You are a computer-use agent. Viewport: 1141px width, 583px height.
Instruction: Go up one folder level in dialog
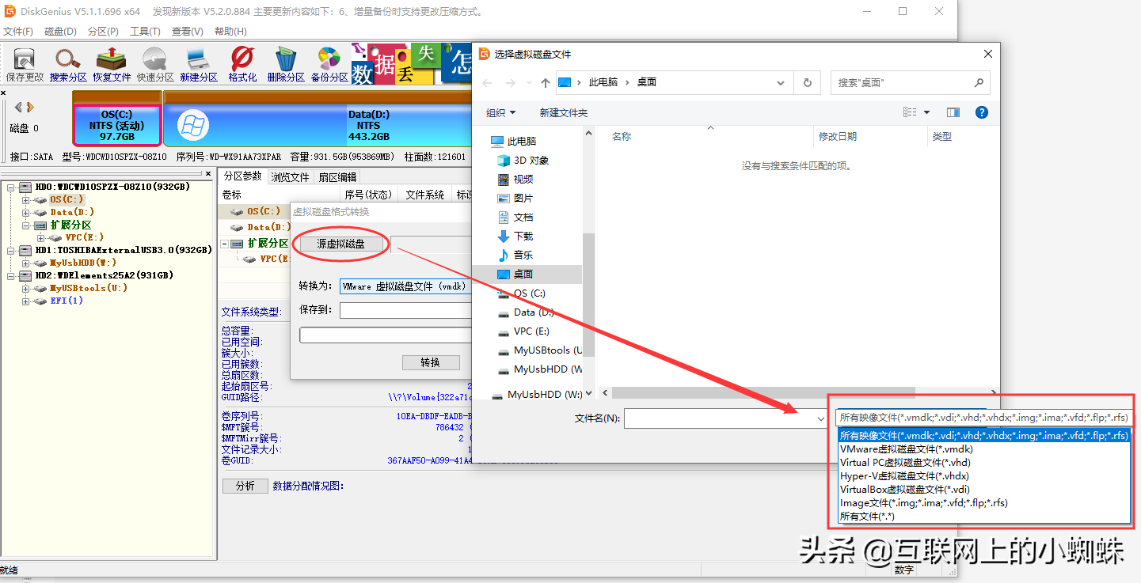(545, 82)
